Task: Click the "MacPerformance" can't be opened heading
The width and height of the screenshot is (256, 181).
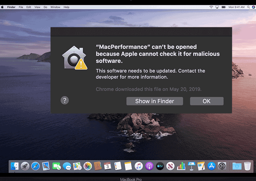Action: point(158,54)
